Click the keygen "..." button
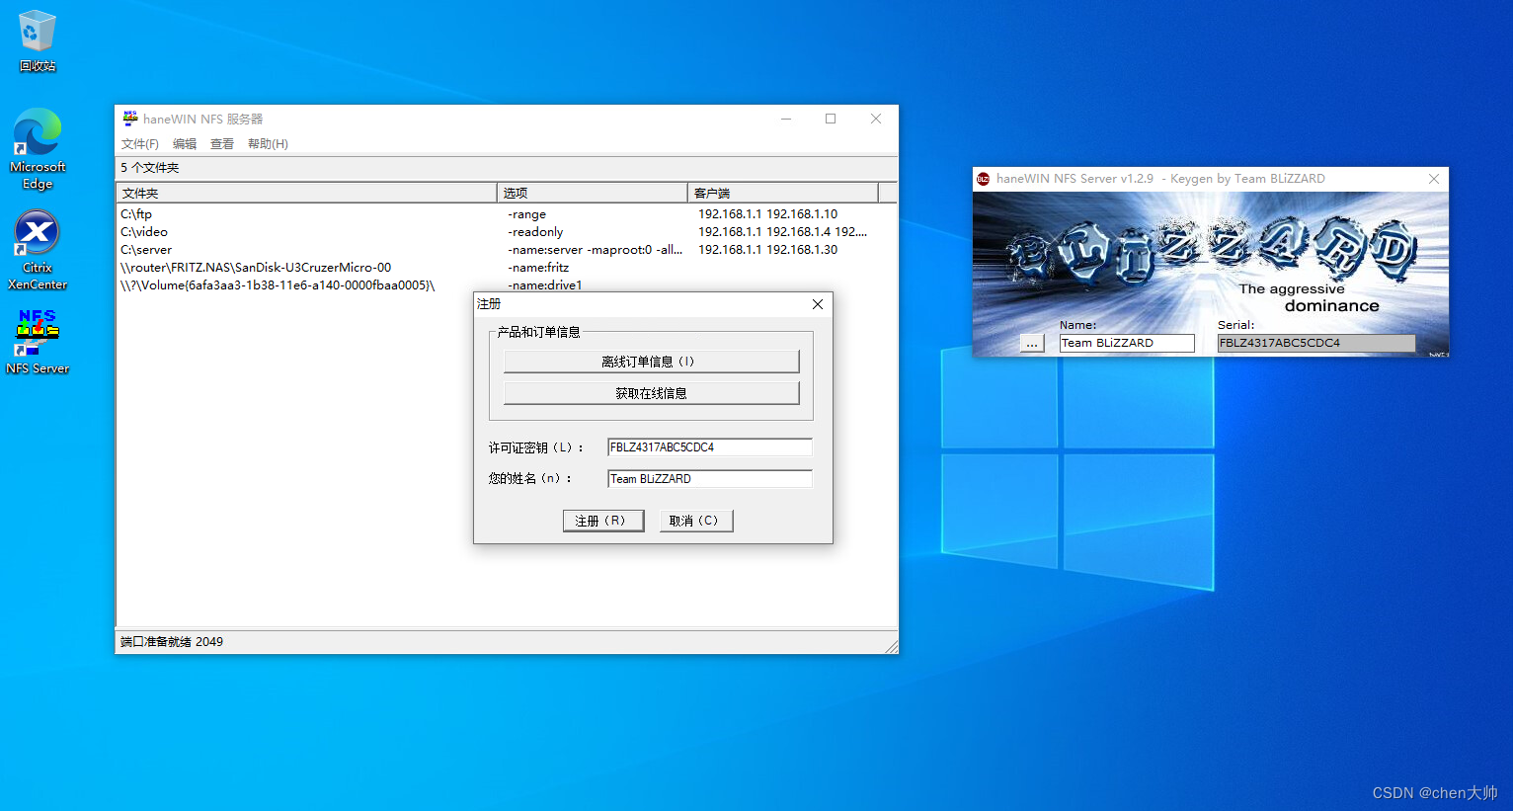1513x811 pixels. (1032, 344)
